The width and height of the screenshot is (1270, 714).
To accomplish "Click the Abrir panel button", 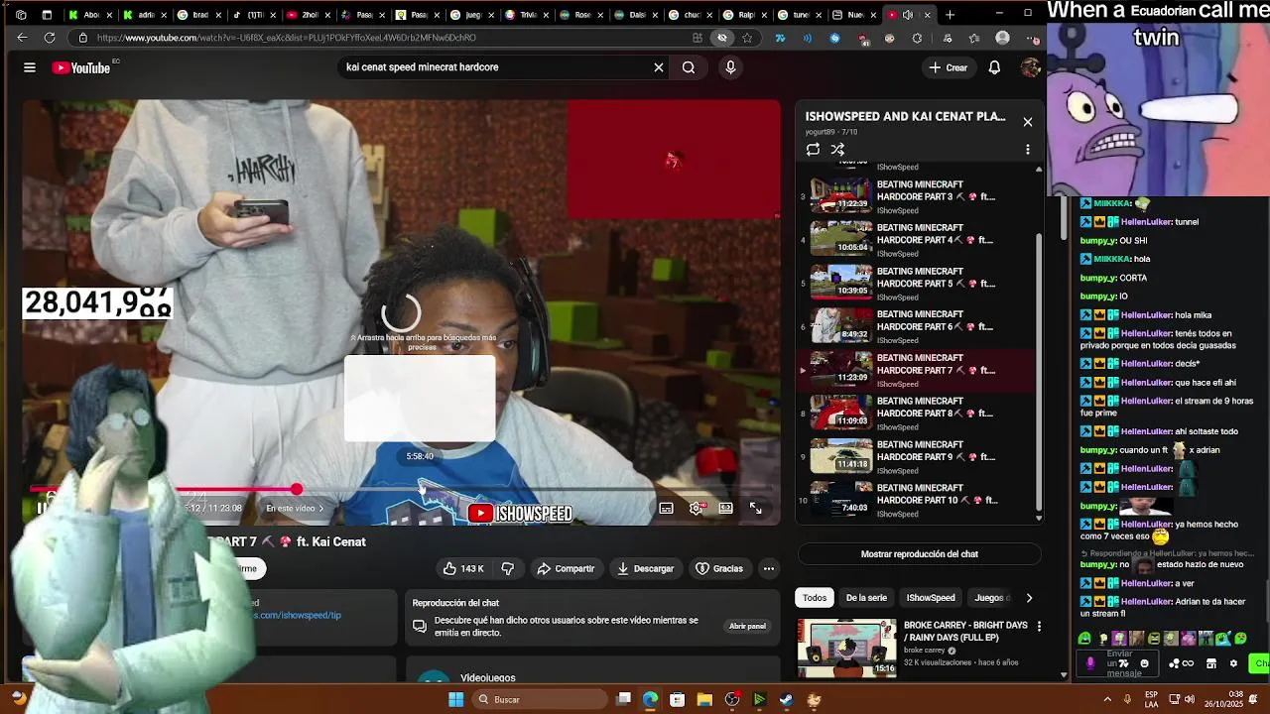I will 747,627.
